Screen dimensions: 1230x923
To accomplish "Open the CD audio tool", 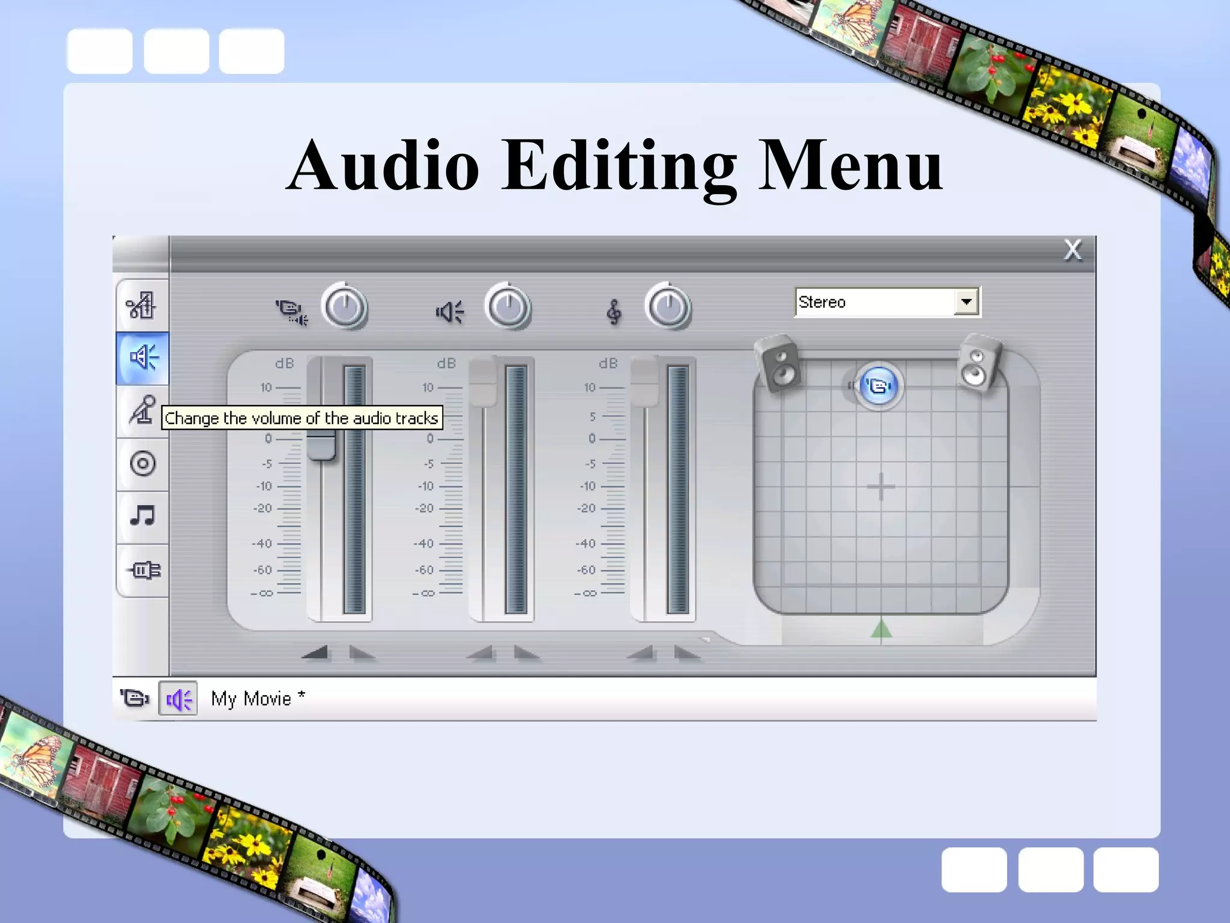I will click(142, 464).
